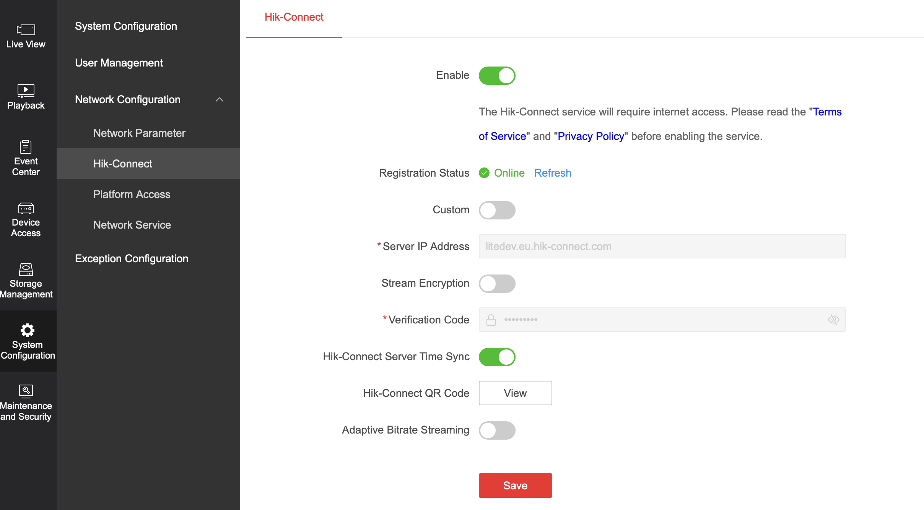Viewport: 924px width, 510px height.
Task: Open Storage Management disk icon
Action: click(x=26, y=269)
